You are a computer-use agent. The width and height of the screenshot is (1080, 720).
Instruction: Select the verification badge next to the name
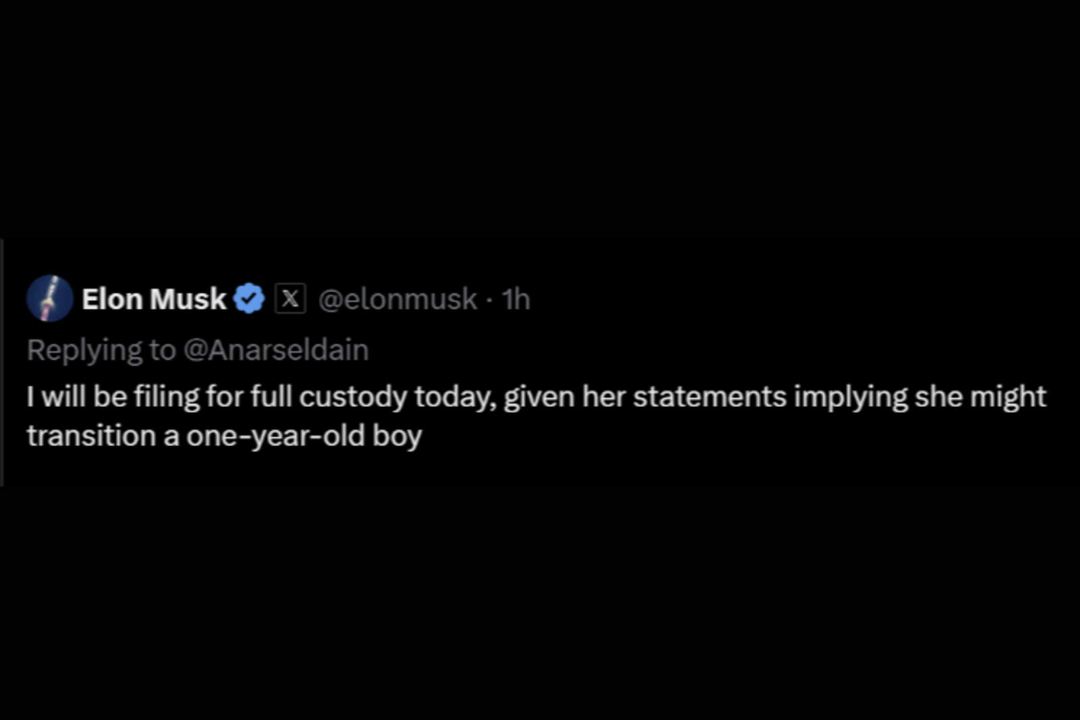click(250, 298)
